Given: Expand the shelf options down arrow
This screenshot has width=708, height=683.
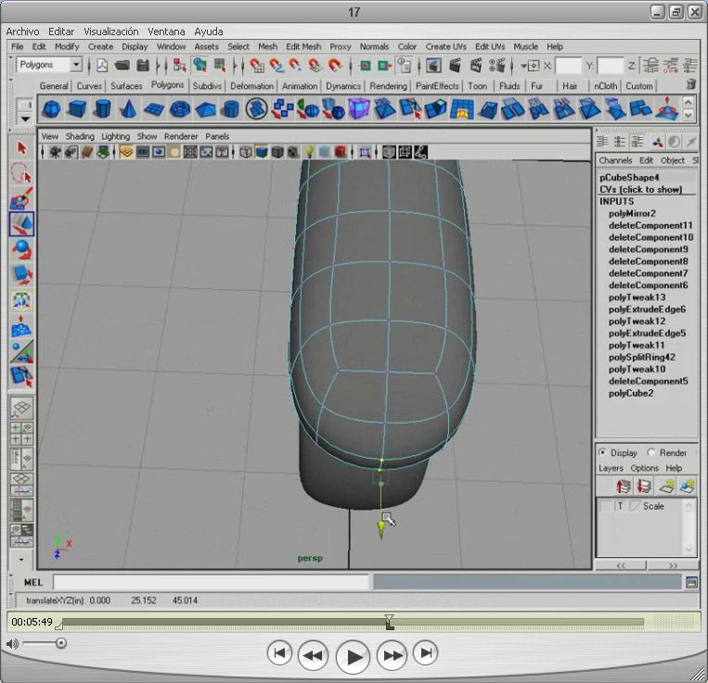Looking at the screenshot, I should pyautogui.click(x=25, y=119).
